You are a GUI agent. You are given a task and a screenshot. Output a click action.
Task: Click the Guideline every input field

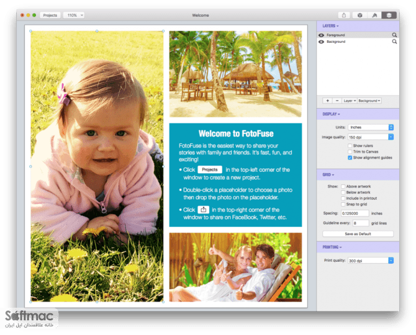pos(361,223)
